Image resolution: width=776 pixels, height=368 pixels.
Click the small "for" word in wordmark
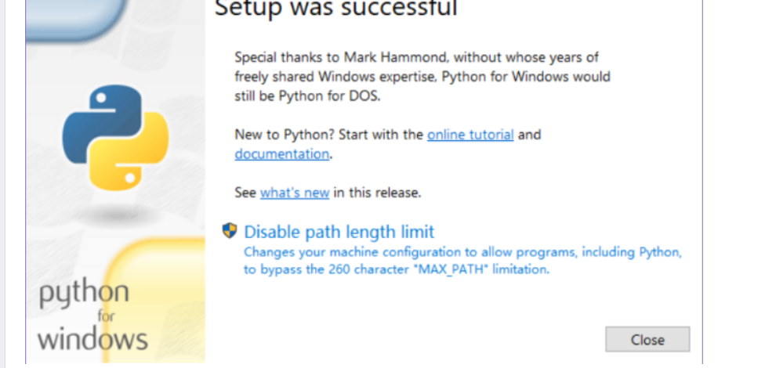[106, 317]
